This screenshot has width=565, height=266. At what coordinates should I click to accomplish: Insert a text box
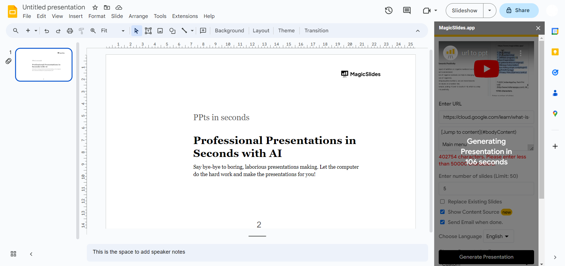click(x=148, y=31)
